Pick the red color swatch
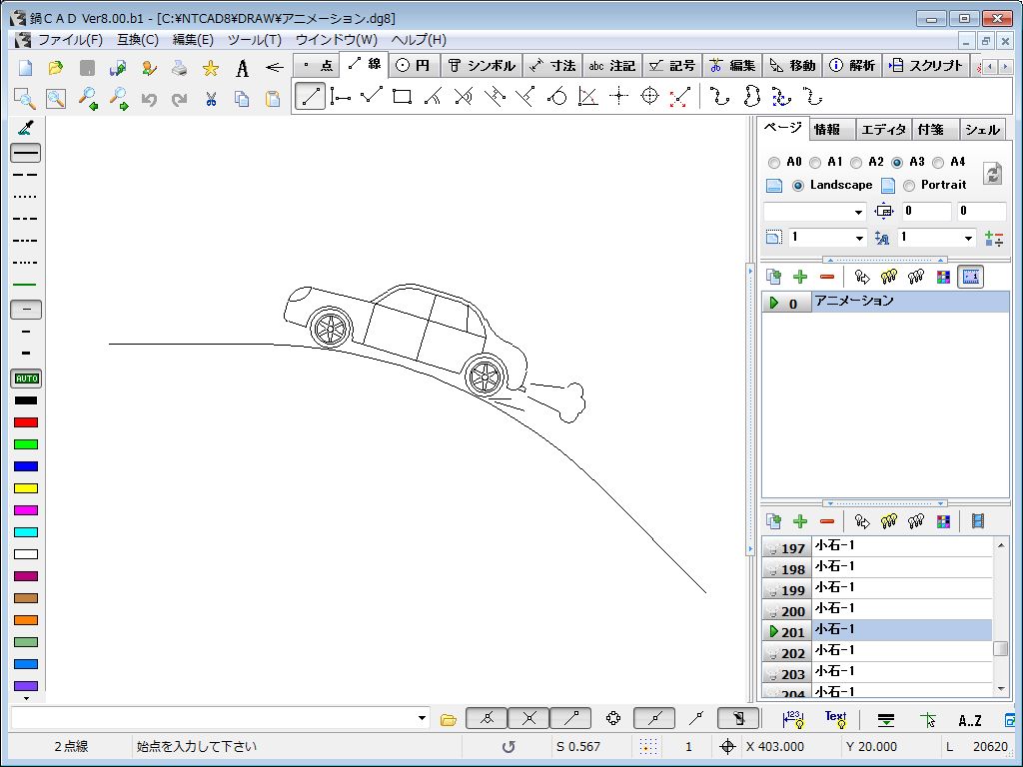 coord(26,422)
